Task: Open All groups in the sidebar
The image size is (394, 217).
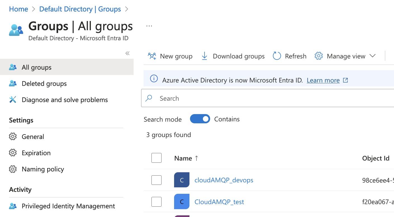Action: (x=67, y=67)
